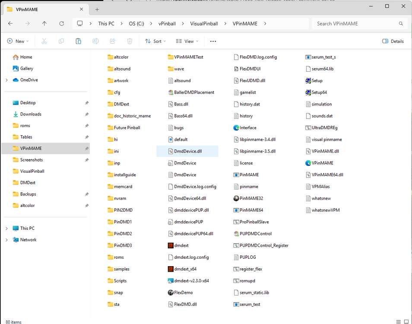Viewport: 412px width, 324px height.
Task: Close the VPinMAME tab
Action: tap(82, 10)
